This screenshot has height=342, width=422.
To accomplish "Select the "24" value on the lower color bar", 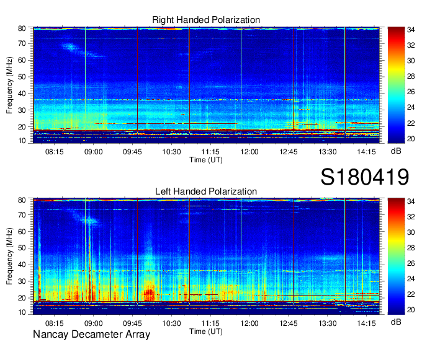I will tap(411, 279).
